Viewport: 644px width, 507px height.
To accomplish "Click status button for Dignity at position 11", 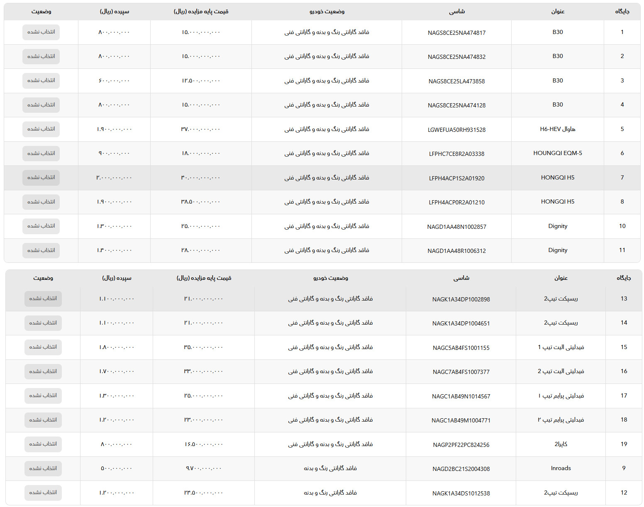I will [x=41, y=250].
